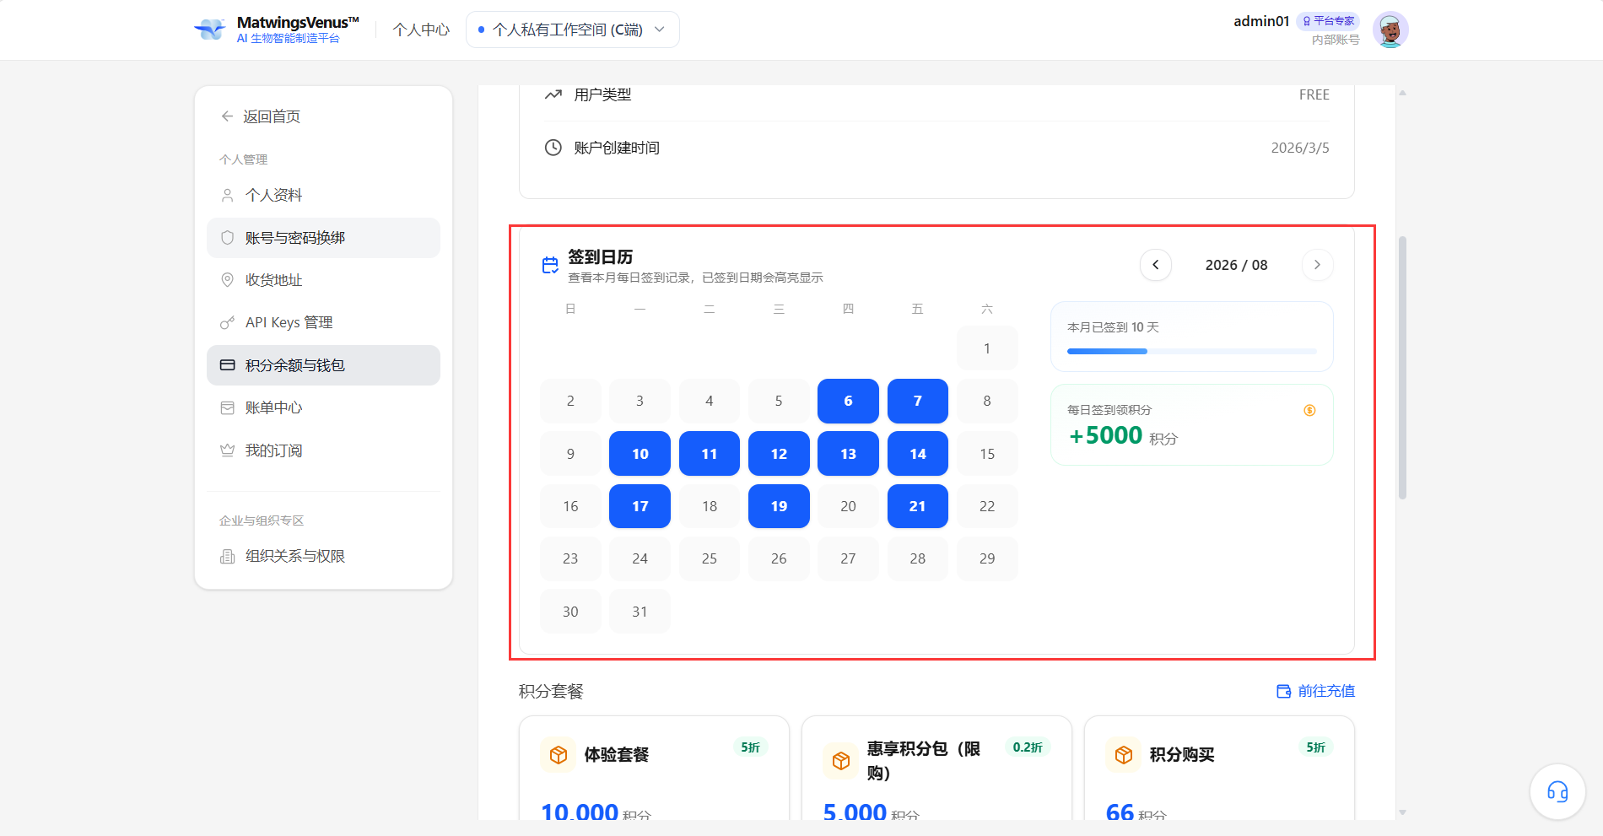Click the monthly sign-in progress bar
Image resolution: width=1603 pixels, height=836 pixels.
[x=1191, y=351]
